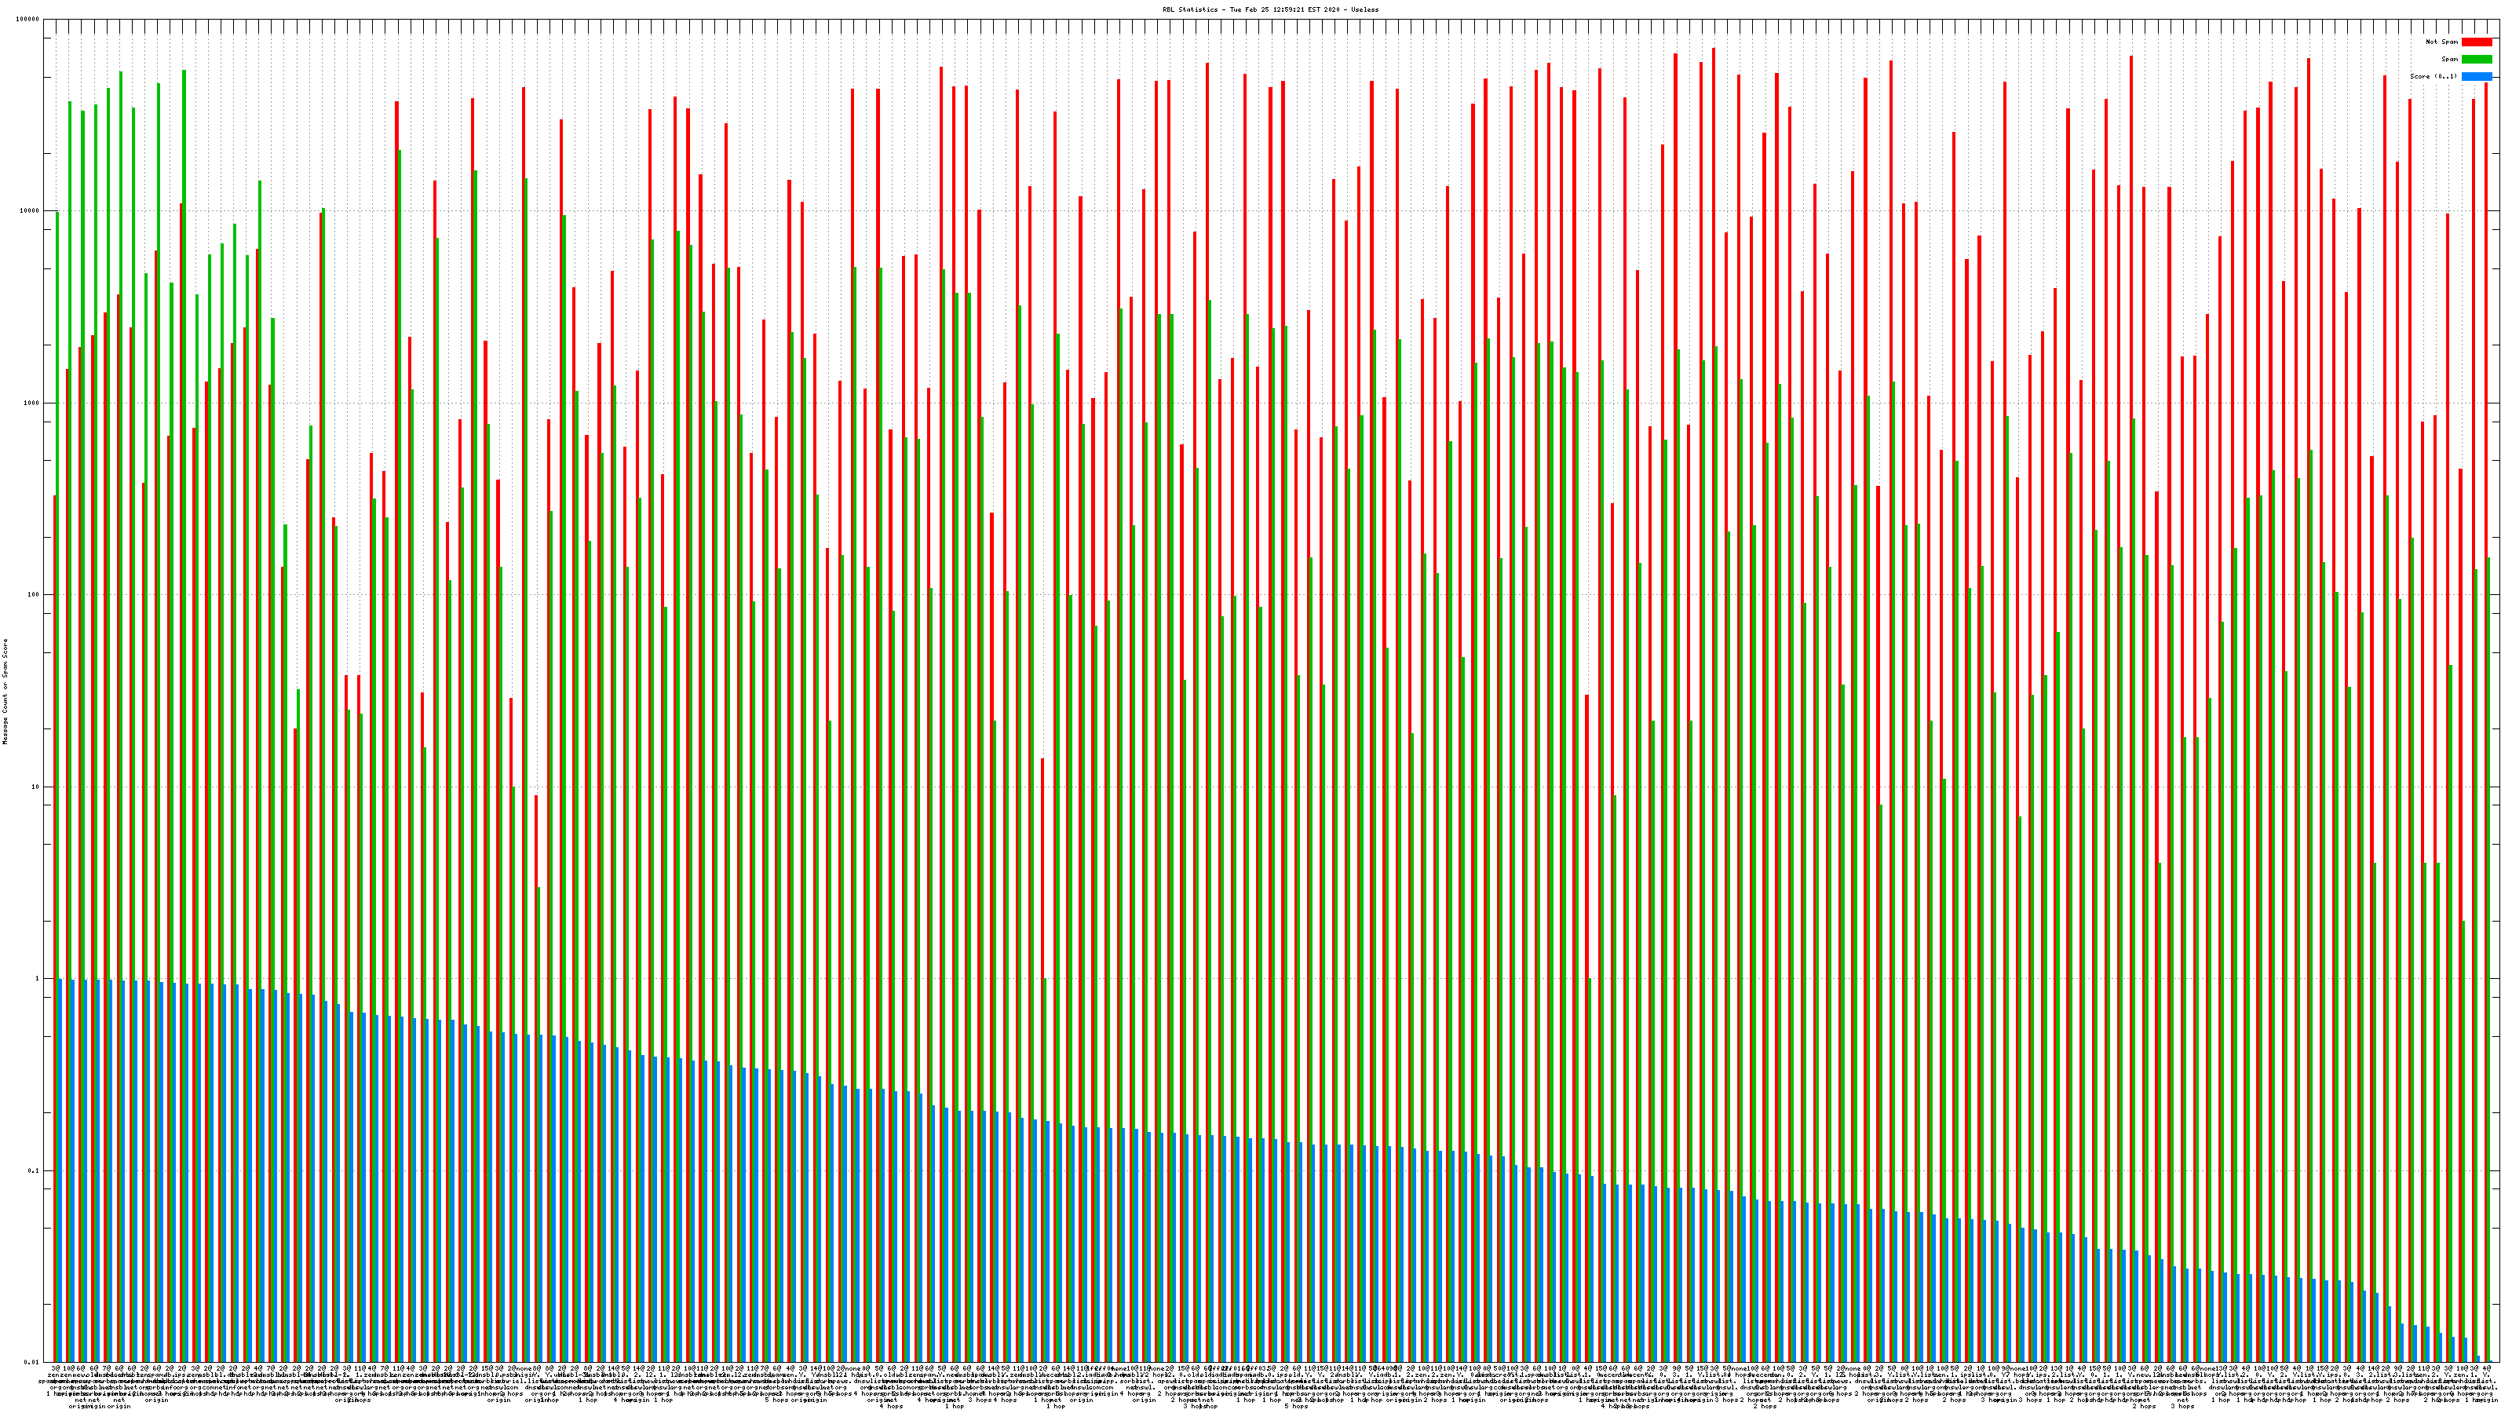The height and width of the screenshot is (1413, 2512).
Task: Click the leftmost blue score bar
Action: click(60, 1170)
